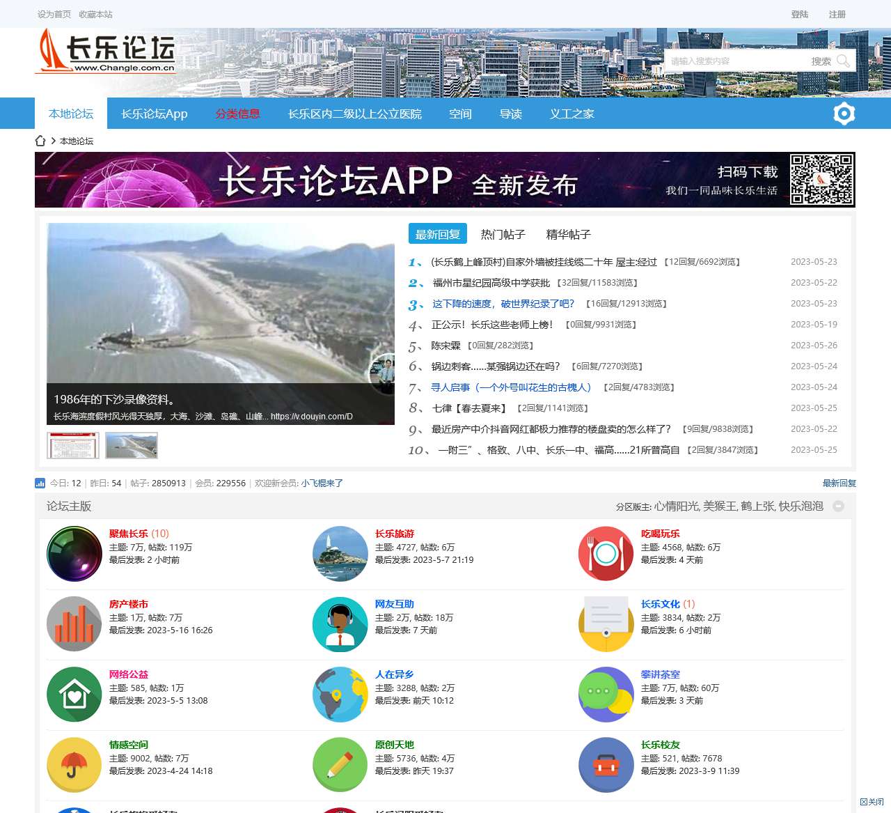891x813 pixels.
Task: Open the 长乐校友 briefcase icon
Action: tap(606, 764)
